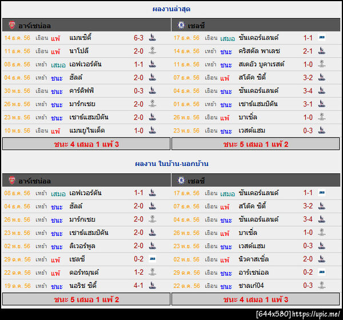Click league icon in ลิเวอร์พูล row
Viewport: 343px width, 320px height.
[x=152, y=246]
